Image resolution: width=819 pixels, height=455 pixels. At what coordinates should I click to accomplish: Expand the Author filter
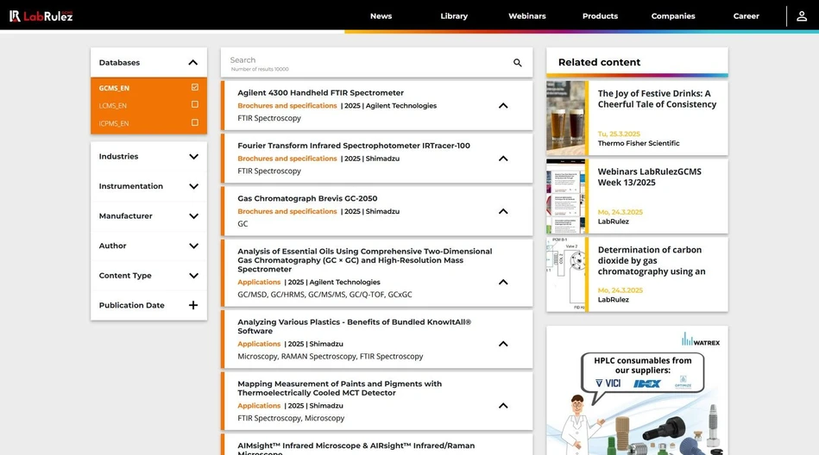pyautogui.click(x=193, y=246)
